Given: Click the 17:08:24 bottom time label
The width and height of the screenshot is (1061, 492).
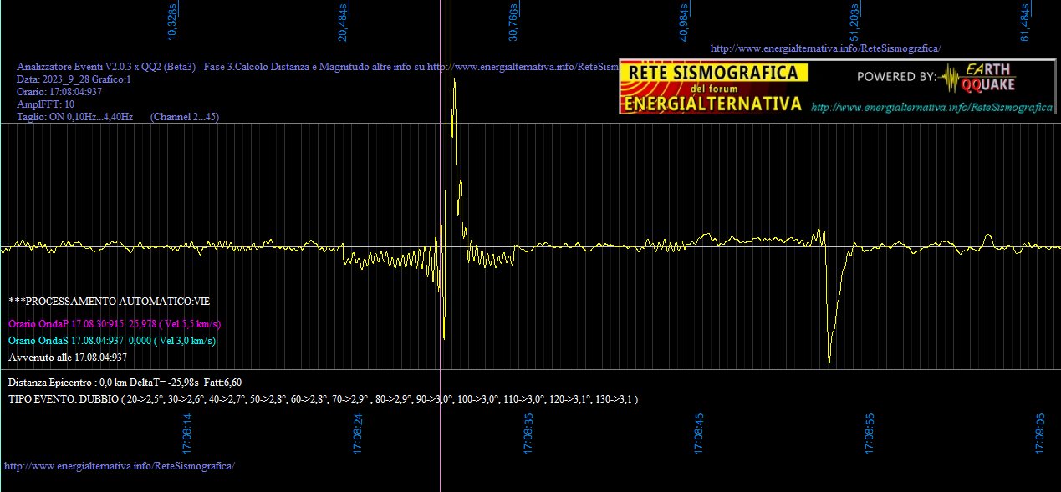Looking at the screenshot, I should [x=358, y=434].
